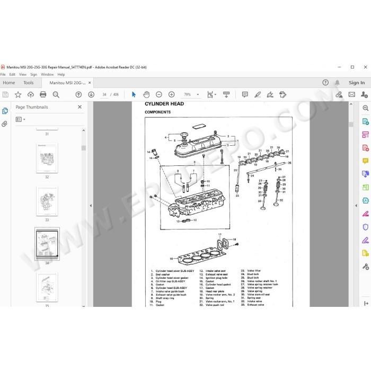Switch to the Tools tab

[x=29, y=83]
